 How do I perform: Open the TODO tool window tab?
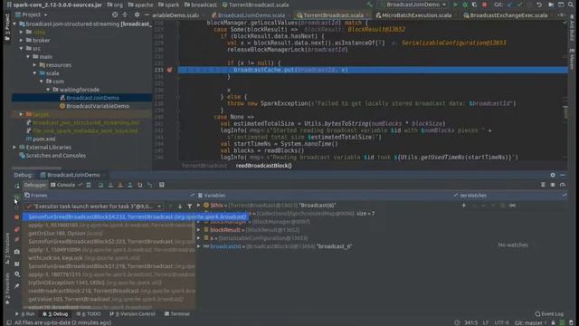click(x=89, y=314)
